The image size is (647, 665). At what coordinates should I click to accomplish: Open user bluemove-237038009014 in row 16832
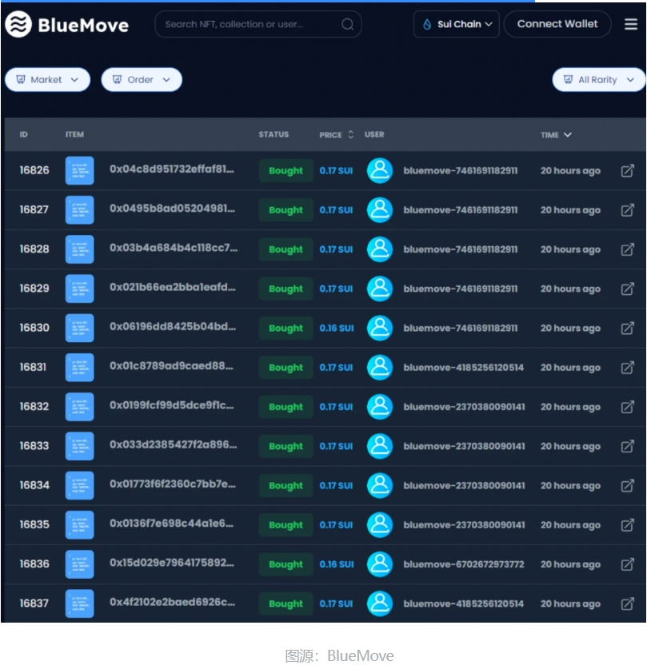pyautogui.click(x=464, y=407)
